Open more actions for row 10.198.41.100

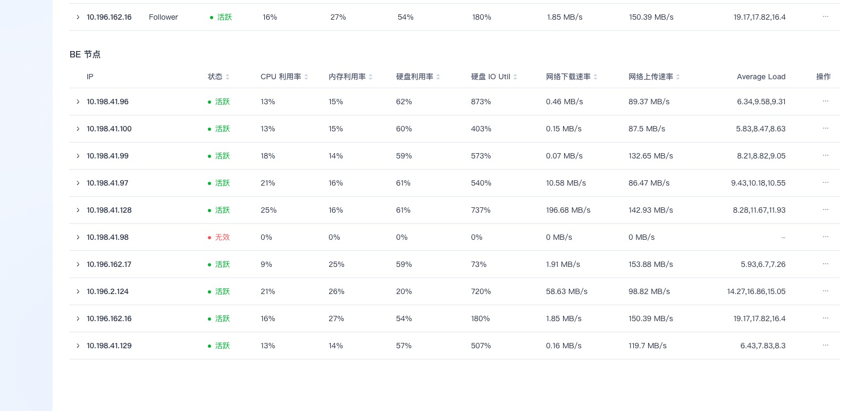[x=825, y=128]
